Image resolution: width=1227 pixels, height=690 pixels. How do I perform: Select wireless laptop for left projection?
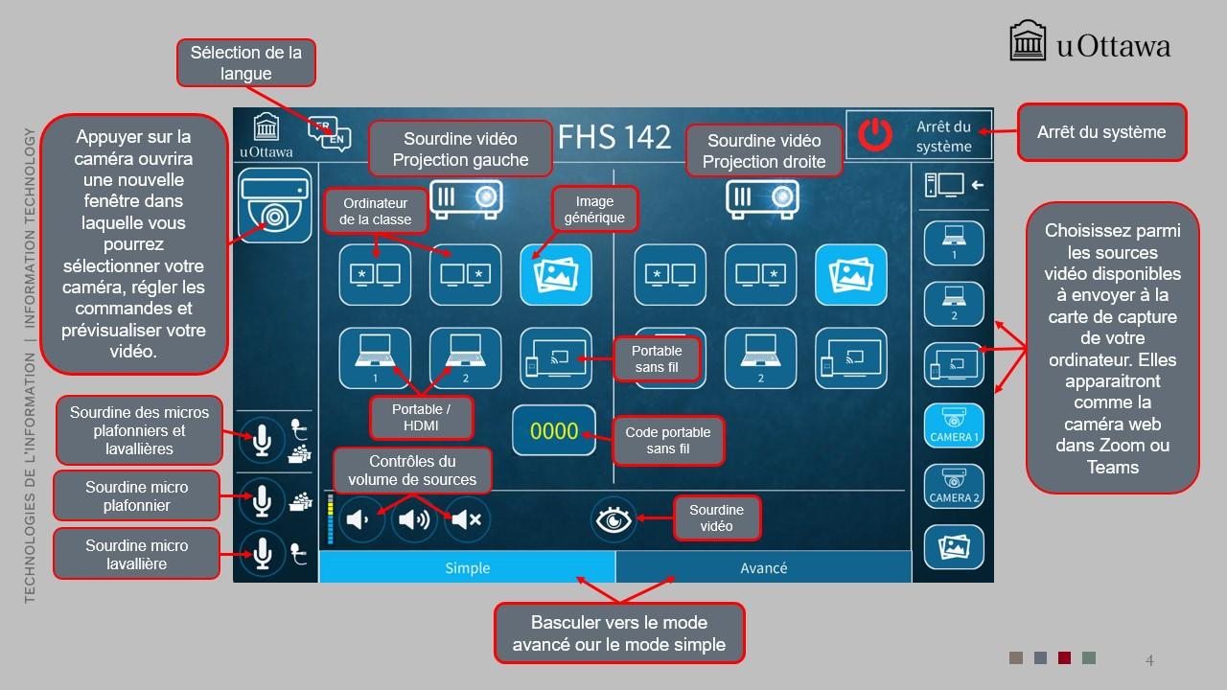(x=556, y=358)
